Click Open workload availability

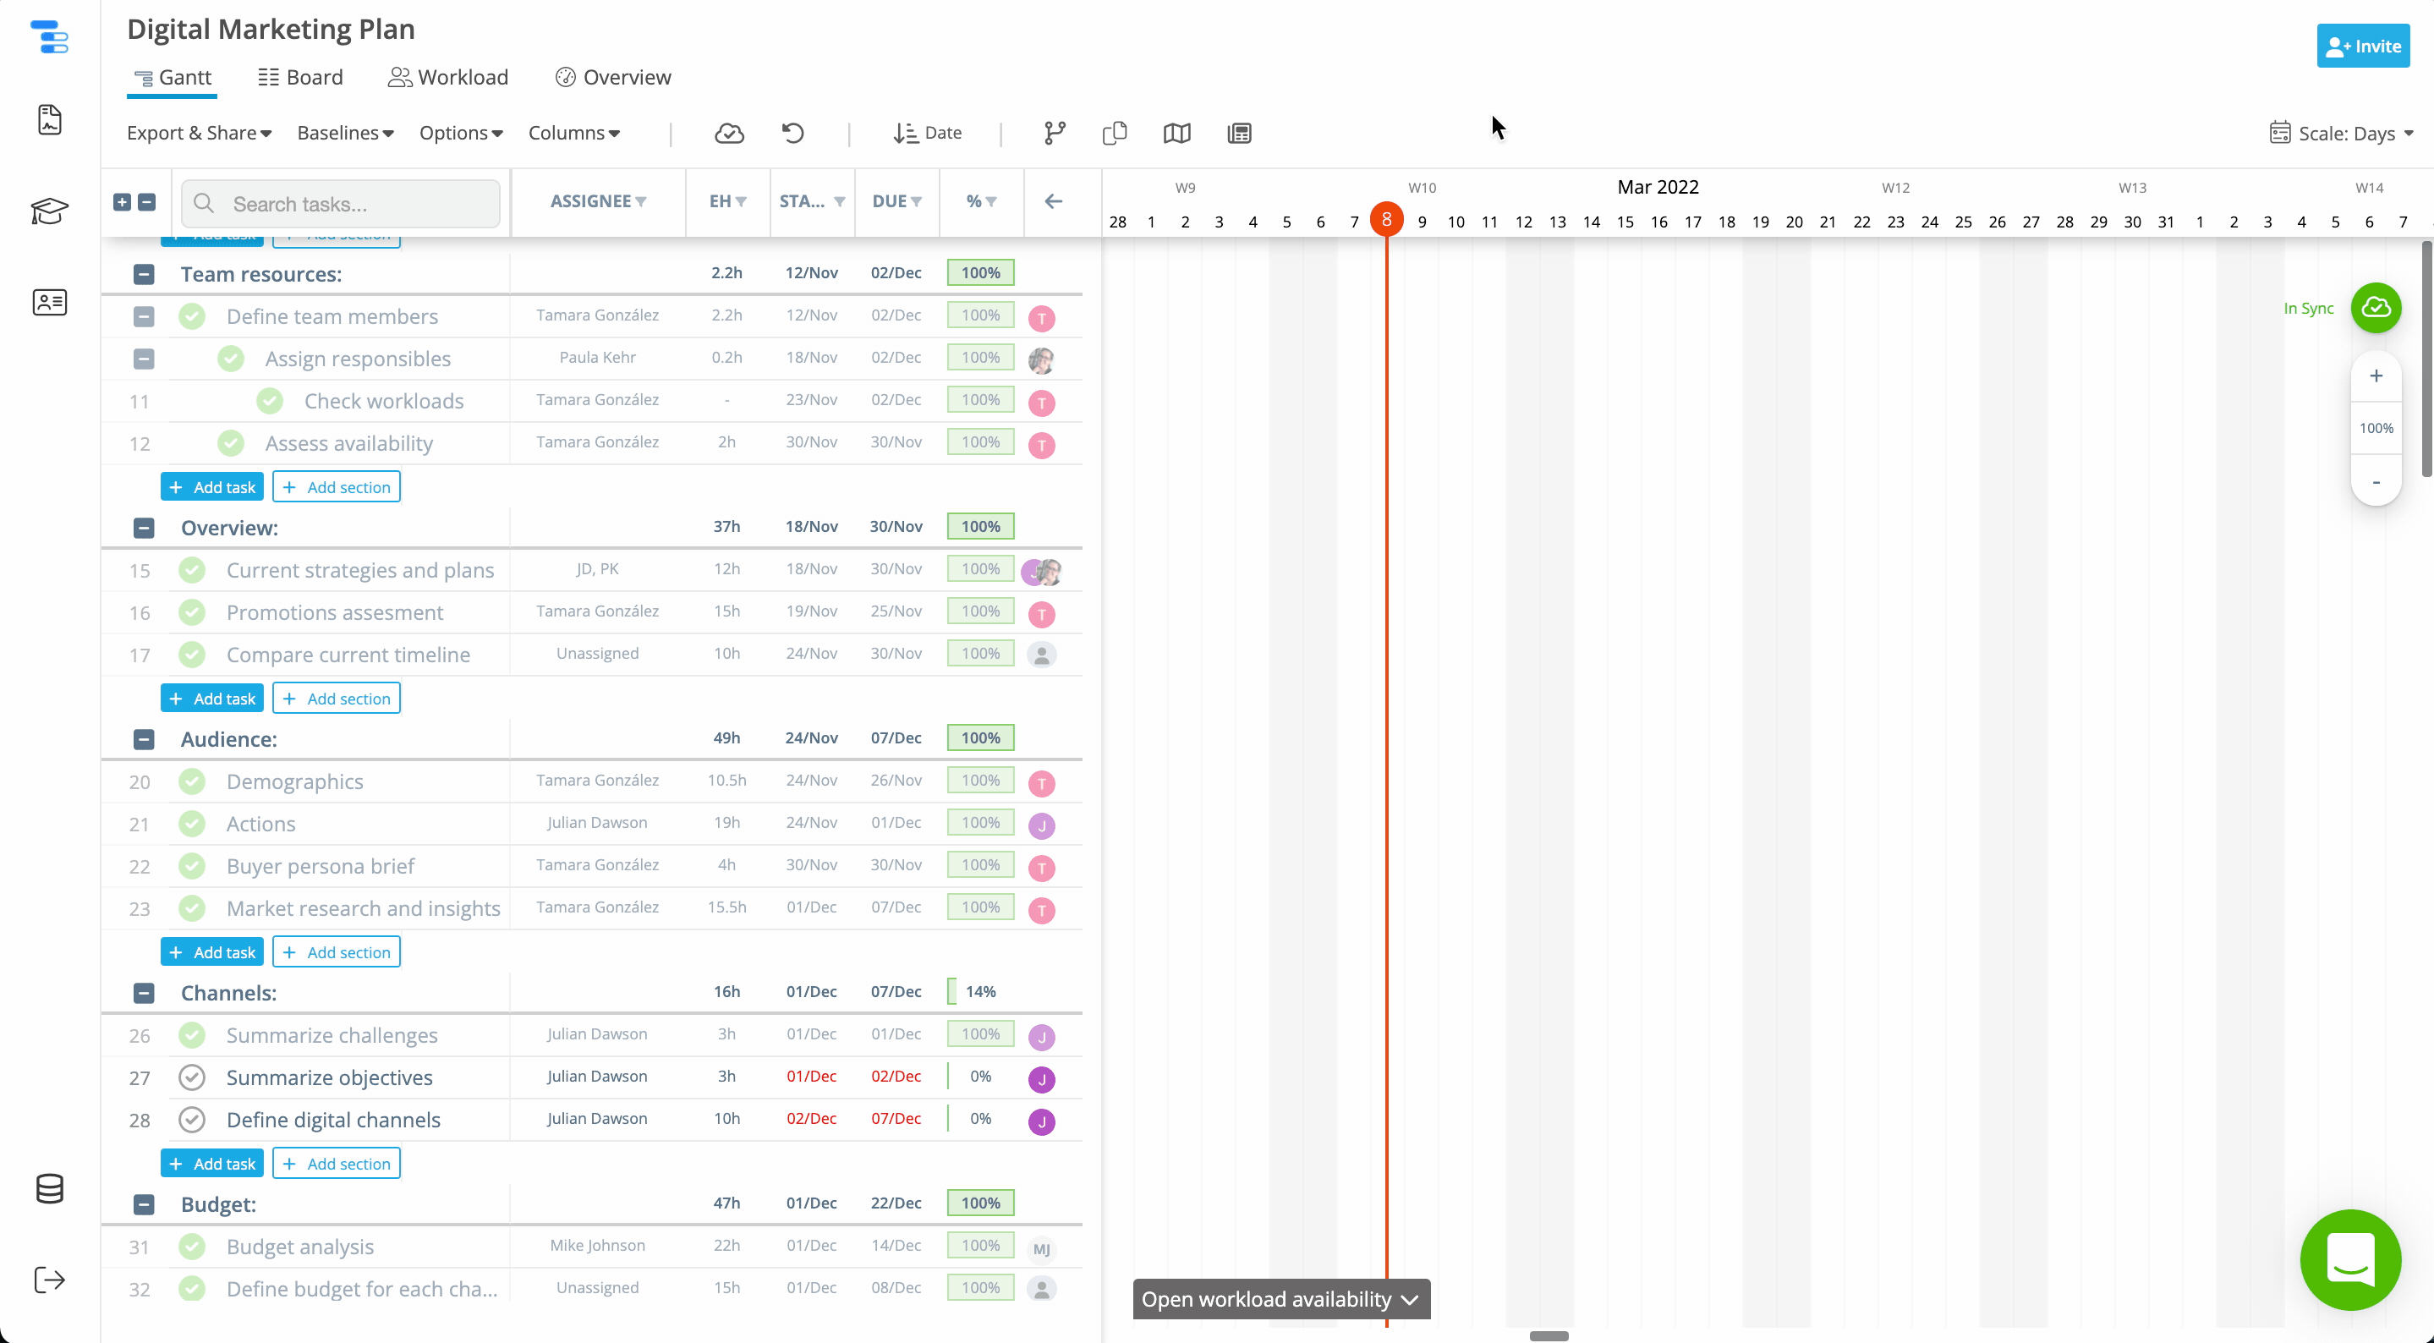(x=1280, y=1300)
